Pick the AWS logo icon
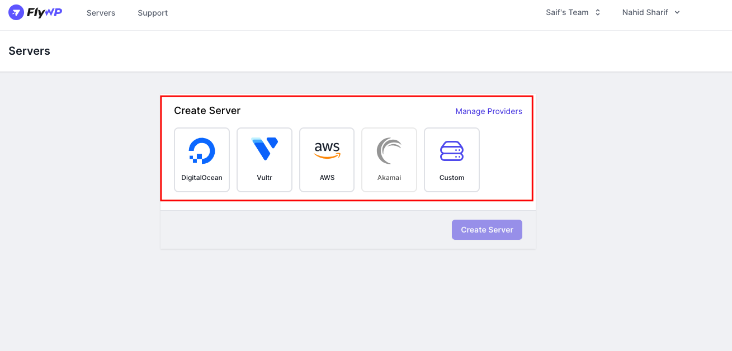The image size is (732, 351). click(327, 150)
